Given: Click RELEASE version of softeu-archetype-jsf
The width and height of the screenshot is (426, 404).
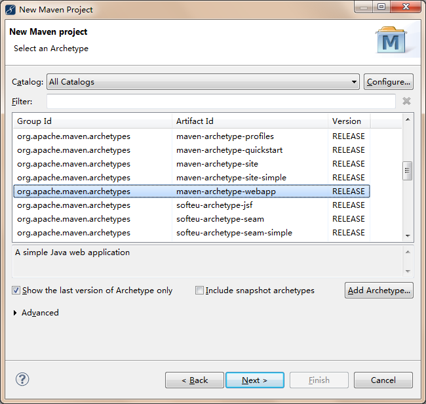Looking at the screenshot, I should pyautogui.click(x=349, y=205).
